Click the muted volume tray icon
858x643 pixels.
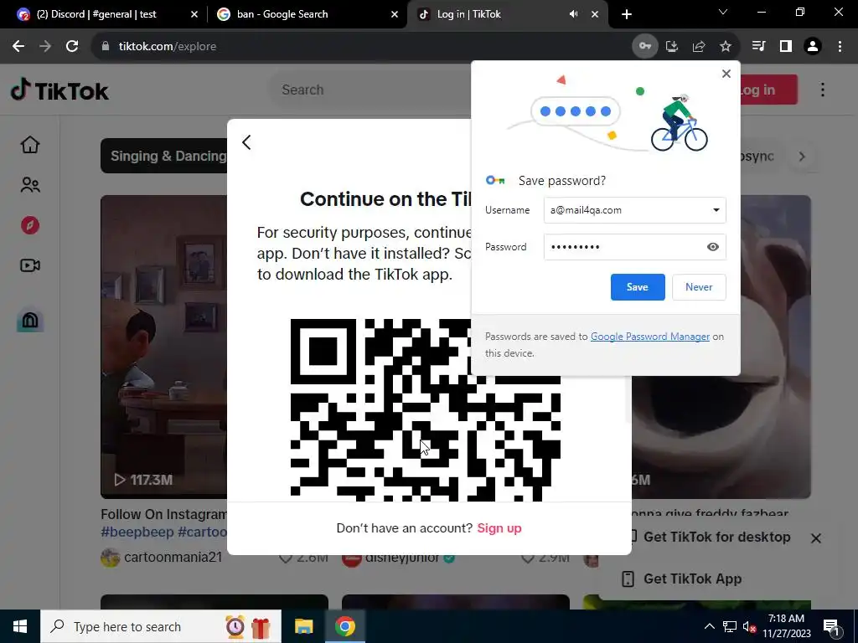[x=749, y=626]
